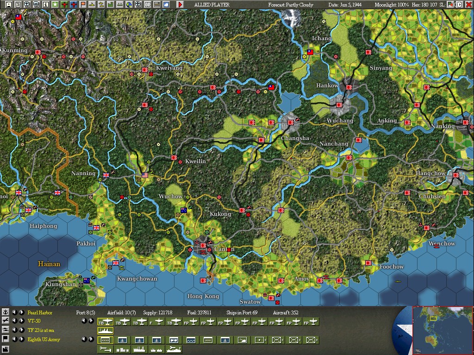Screen dimensions: 474x355
Task: Click the black flag land units button
Action: (x=5, y=339)
